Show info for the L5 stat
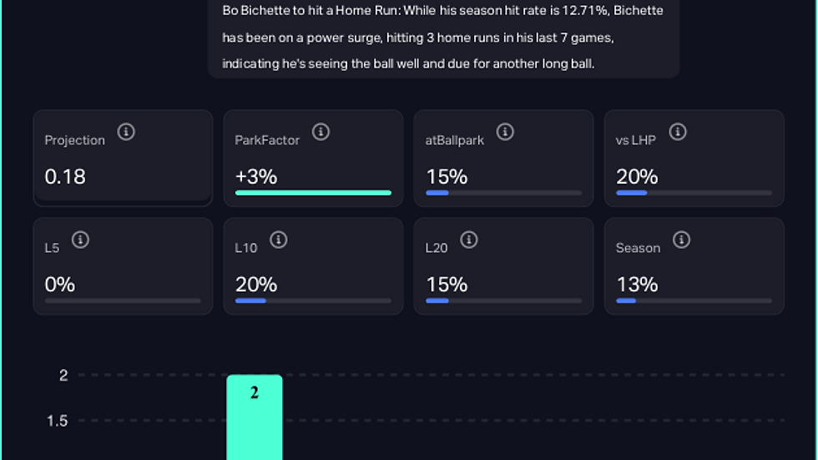Screen dimensions: 818x460 80,240
